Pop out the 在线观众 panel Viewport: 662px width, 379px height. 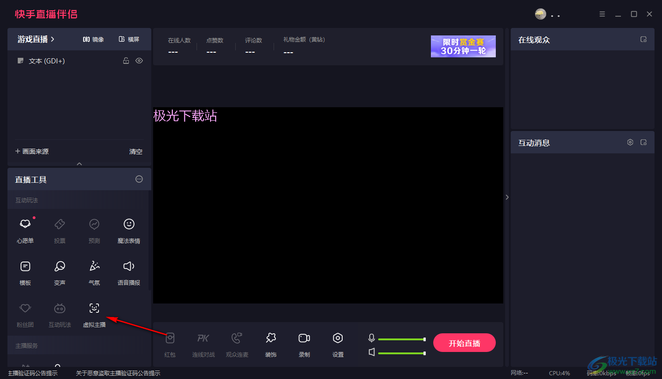643,40
